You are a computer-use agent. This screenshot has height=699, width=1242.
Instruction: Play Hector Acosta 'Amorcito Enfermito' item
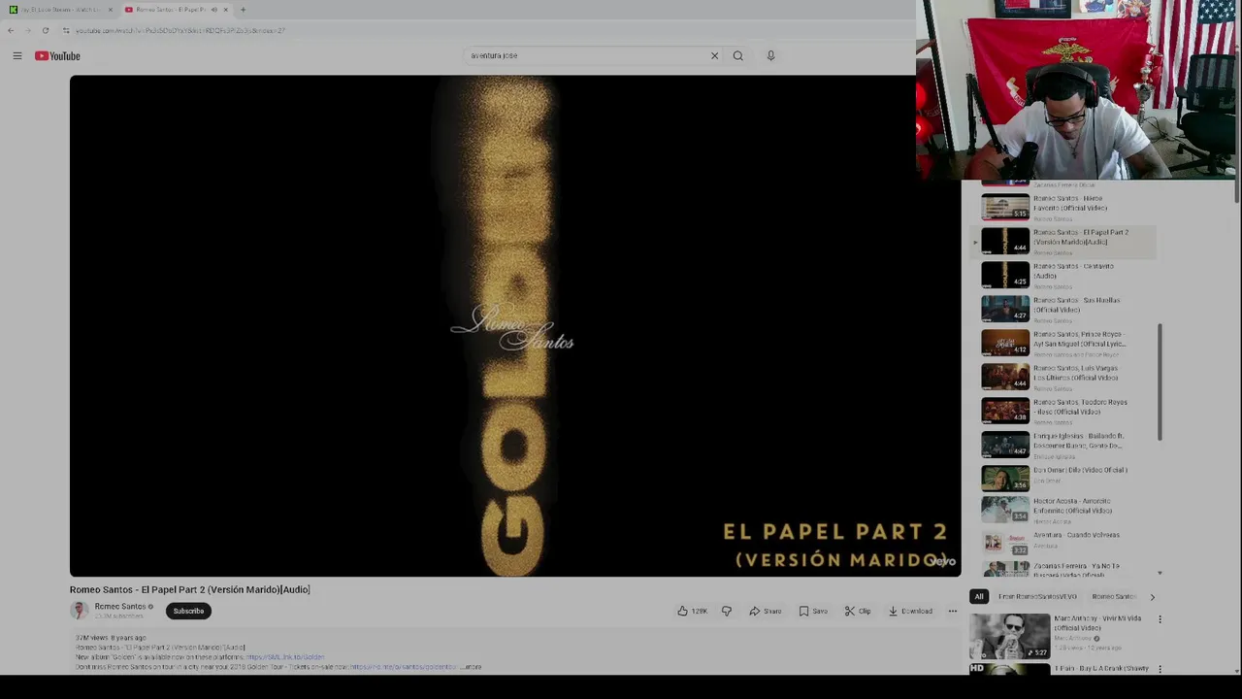[x=1064, y=510]
